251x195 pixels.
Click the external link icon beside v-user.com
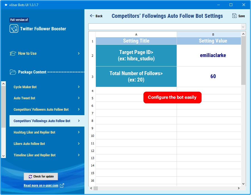tap(62, 186)
